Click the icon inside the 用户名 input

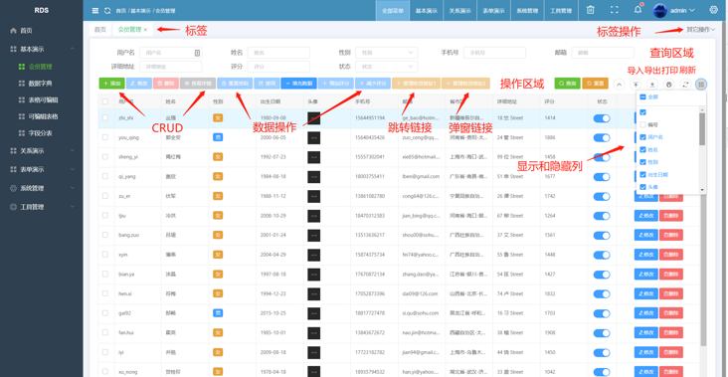[197, 53]
